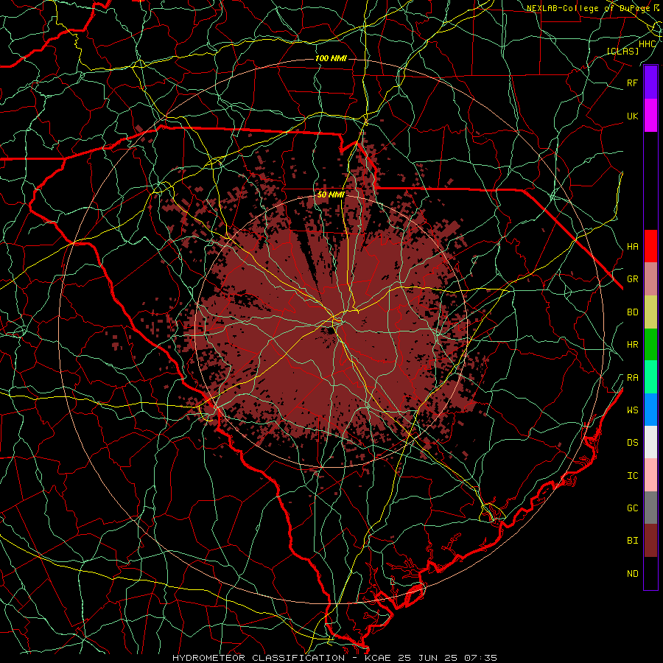Click the WS legend label
663x663 pixels.
633,410
